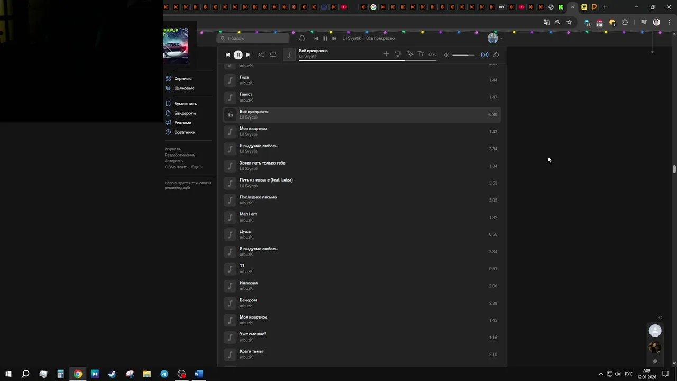Pause via the small header pause button
Screen dimensions: 677x381
point(325,38)
